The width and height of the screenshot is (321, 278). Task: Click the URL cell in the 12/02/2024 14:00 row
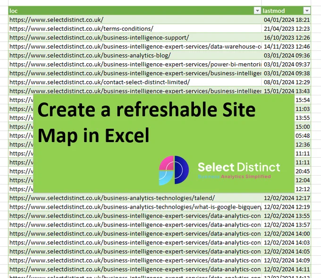[x=135, y=234]
